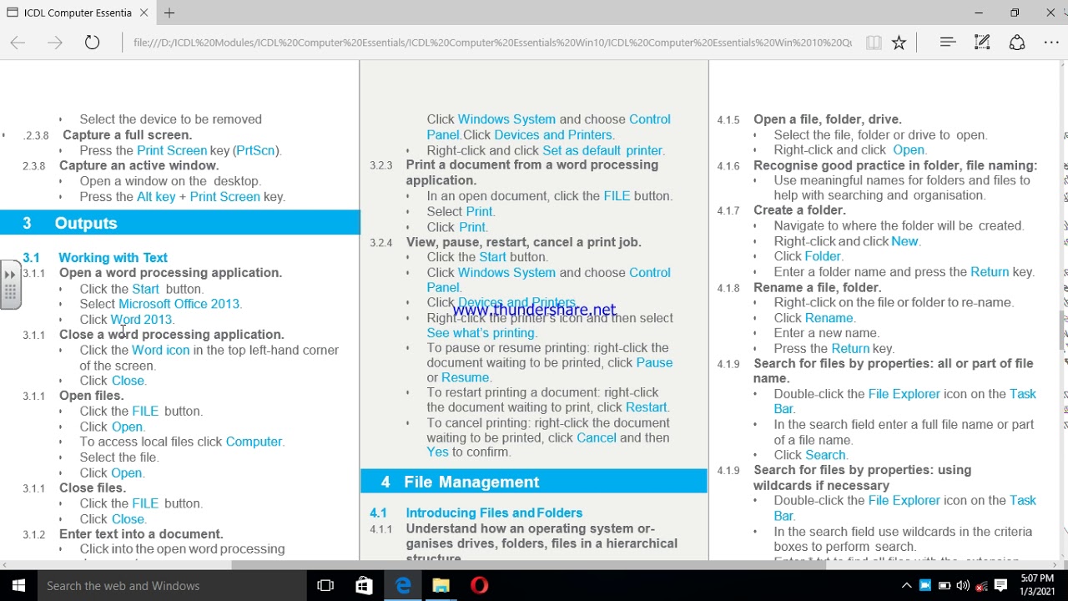Image resolution: width=1068 pixels, height=601 pixels.
Task: Make a Web Note with pen icon
Action: click(982, 43)
